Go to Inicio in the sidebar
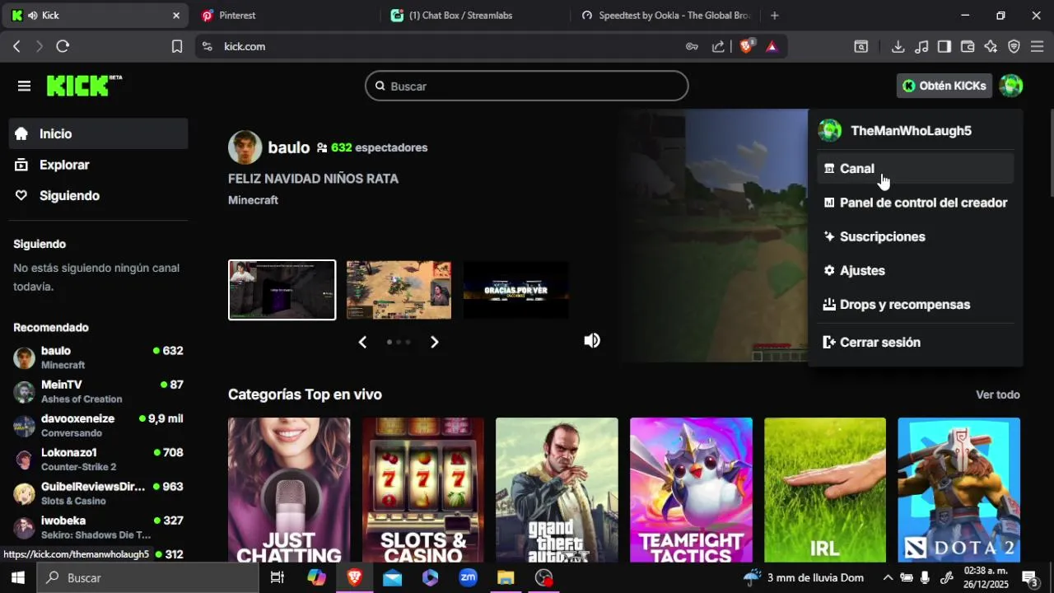This screenshot has width=1054, height=593. pos(99,133)
